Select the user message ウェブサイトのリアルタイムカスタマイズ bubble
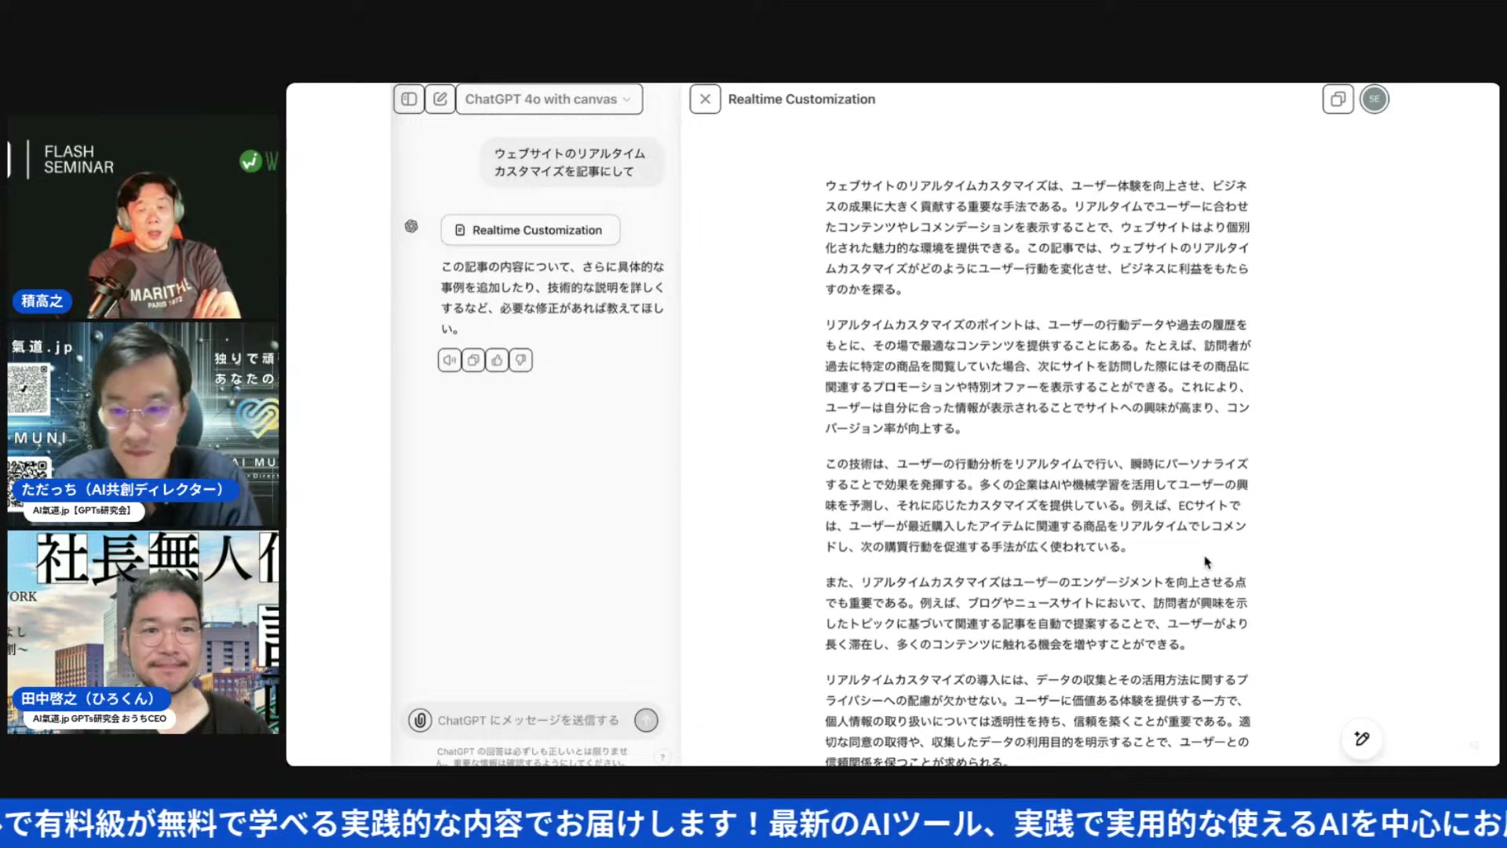Viewport: 1507px width, 848px height. coord(572,163)
